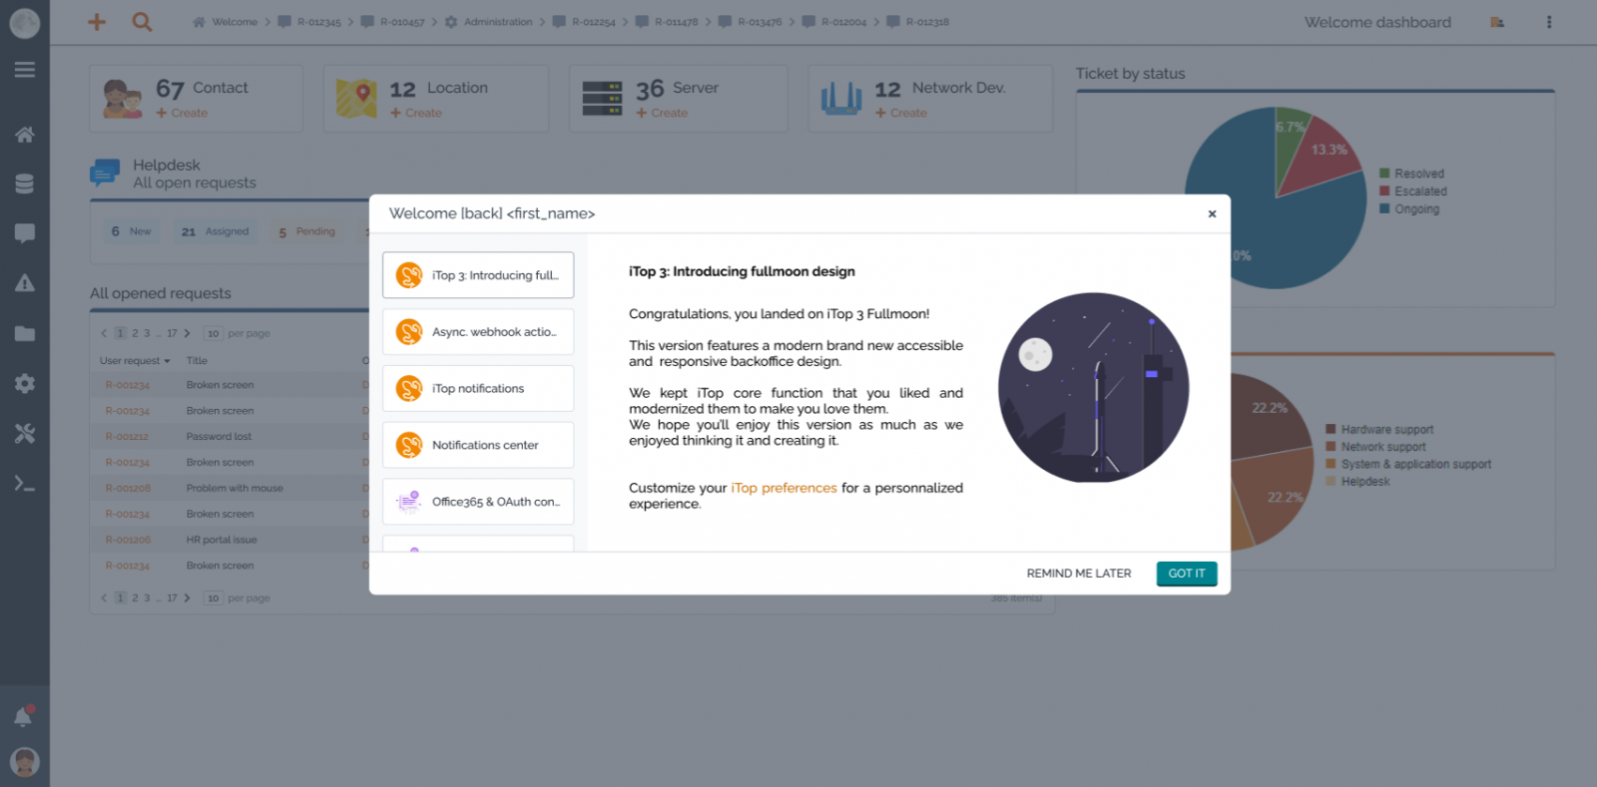Open the dashboard kebab options menu
The width and height of the screenshot is (1597, 787).
(x=1549, y=22)
